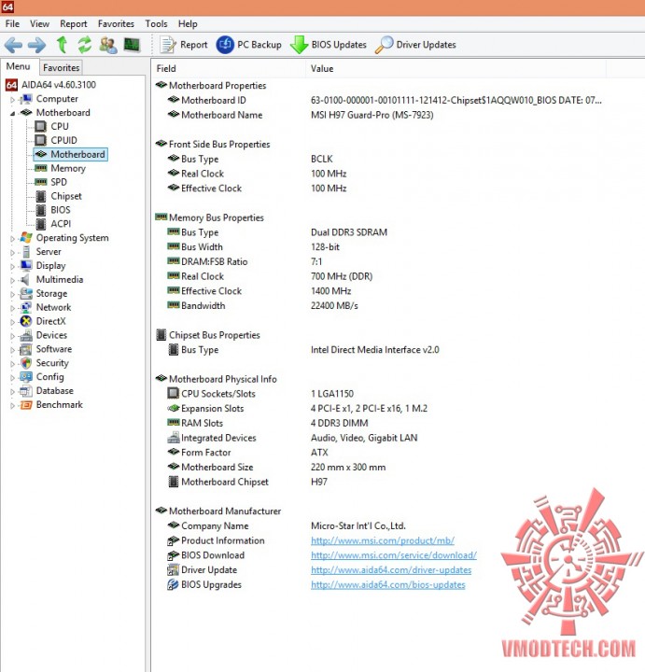This screenshot has height=672, width=645.
Task: Collapse the Motherboard tree node
Action: pyautogui.click(x=12, y=114)
